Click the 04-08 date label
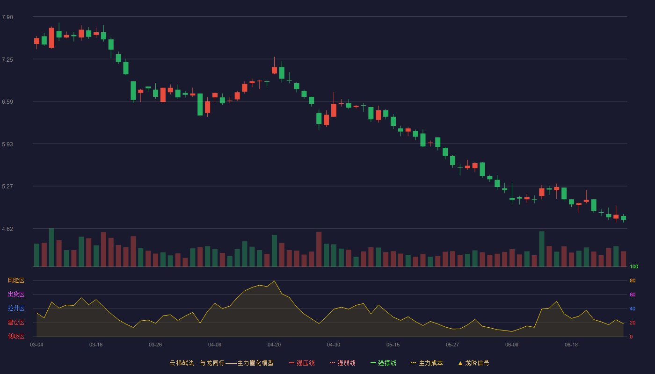Screen dimensions: 655x374 point(215,345)
